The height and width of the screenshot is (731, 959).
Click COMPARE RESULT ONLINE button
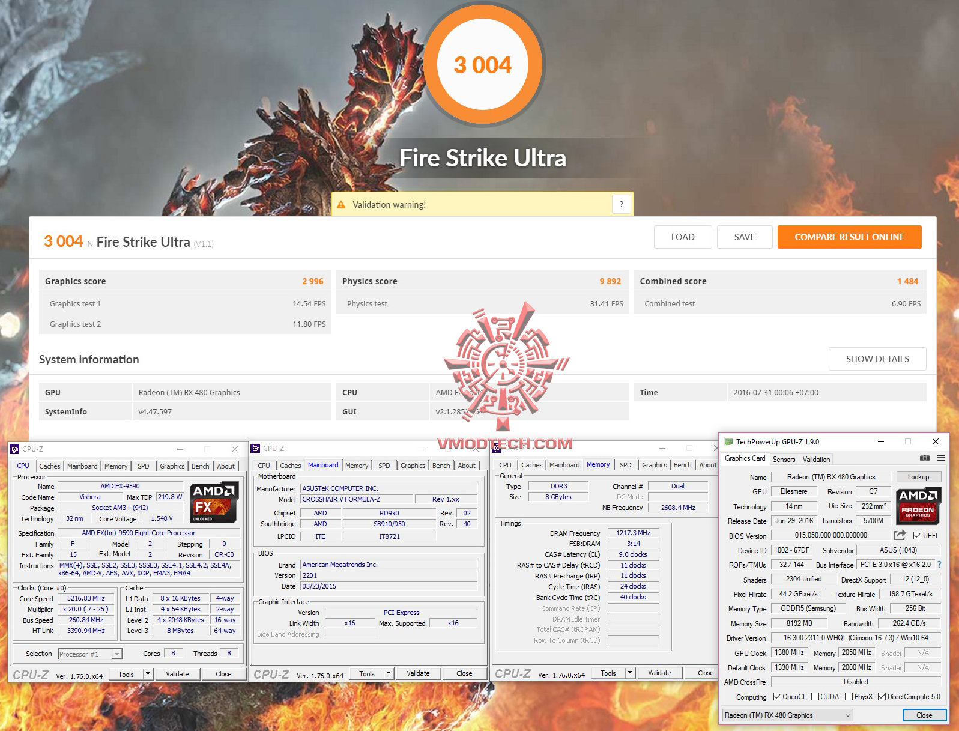pyautogui.click(x=849, y=237)
